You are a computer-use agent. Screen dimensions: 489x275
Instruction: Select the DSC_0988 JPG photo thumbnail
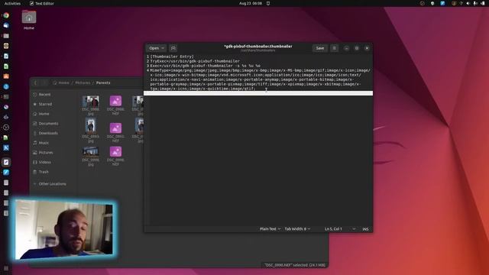click(91, 102)
